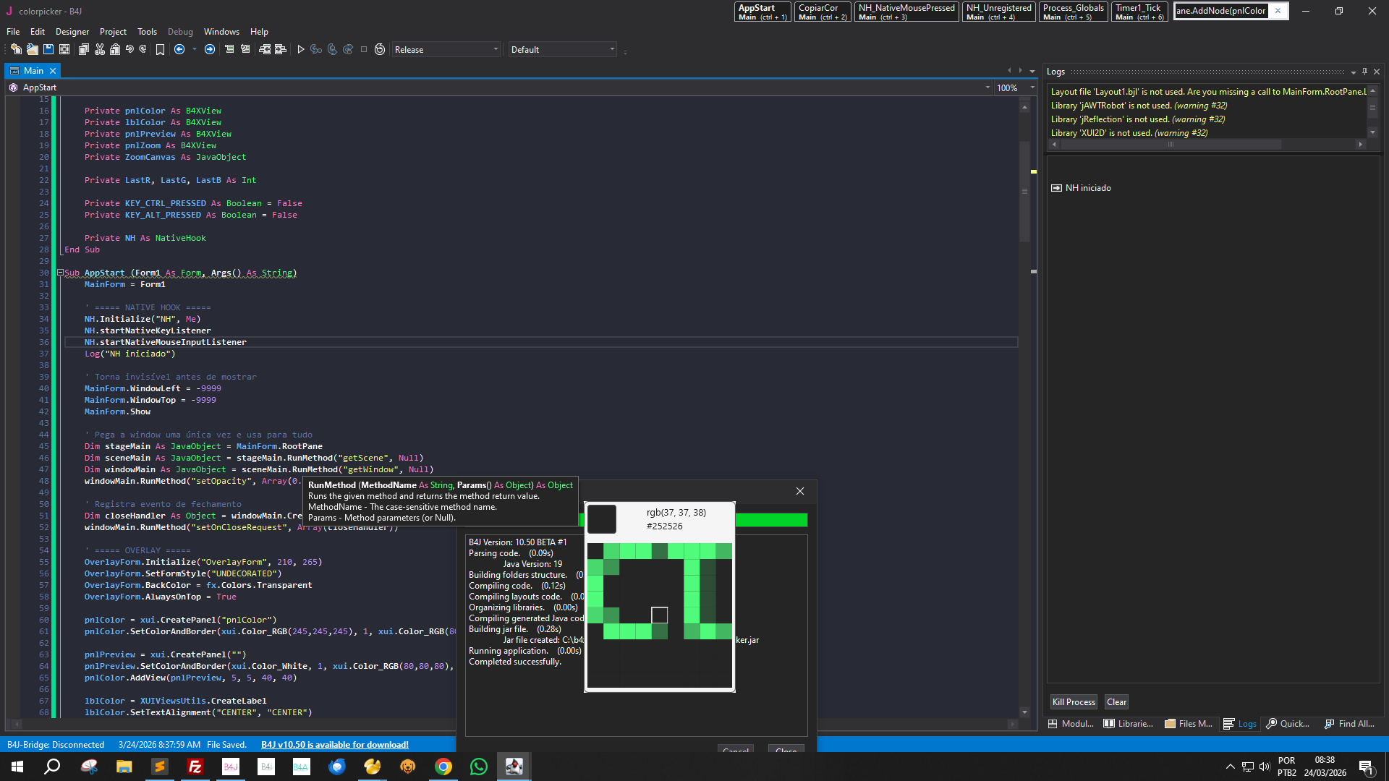Click the B4J v10.50 download link

(334, 744)
